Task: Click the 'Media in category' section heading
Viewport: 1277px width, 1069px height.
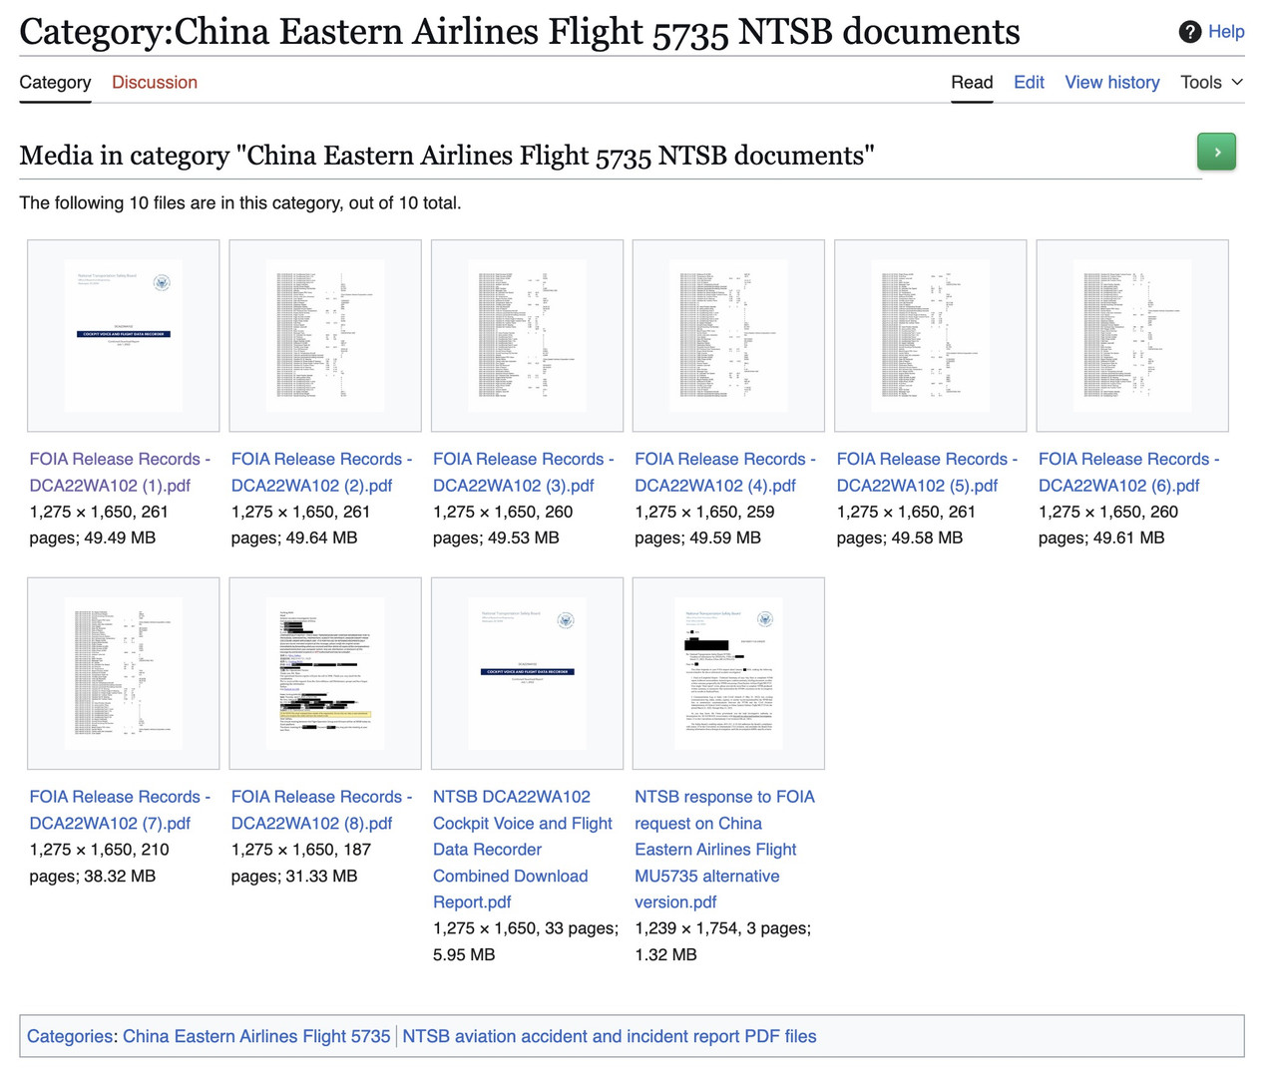Action: (447, 156)
